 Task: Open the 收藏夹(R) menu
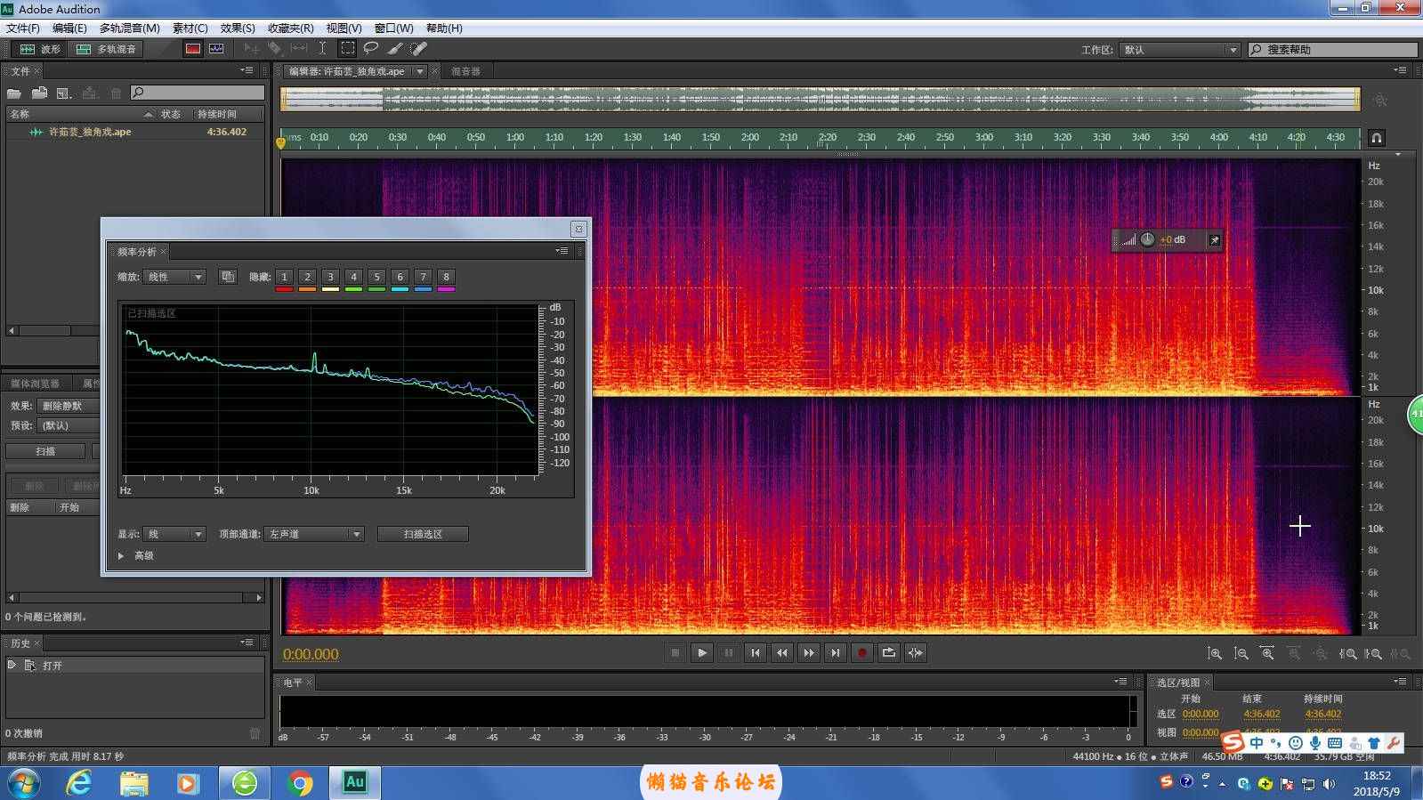coord(290,28)
